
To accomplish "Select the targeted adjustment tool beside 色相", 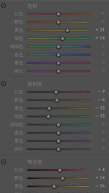I will click(3, 6).
